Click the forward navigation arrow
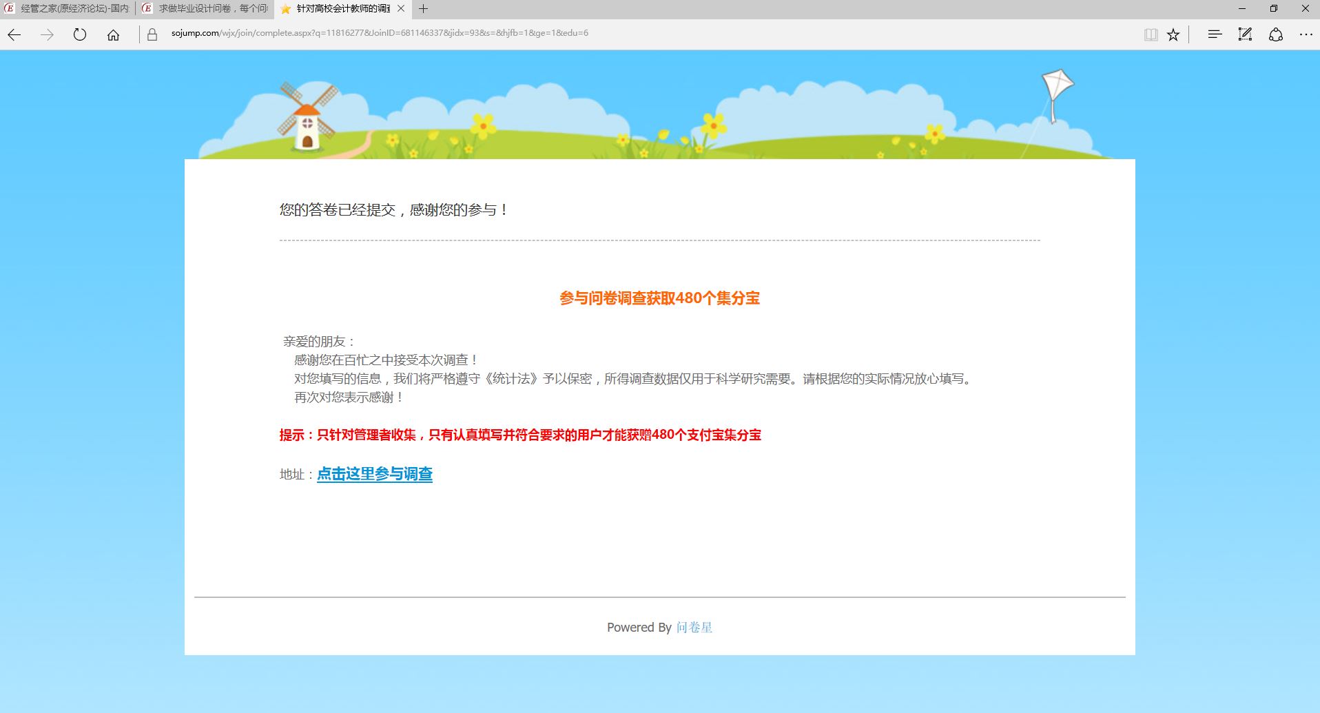The height and width of the screenshot is (713, 1320). tap(47, 34)
